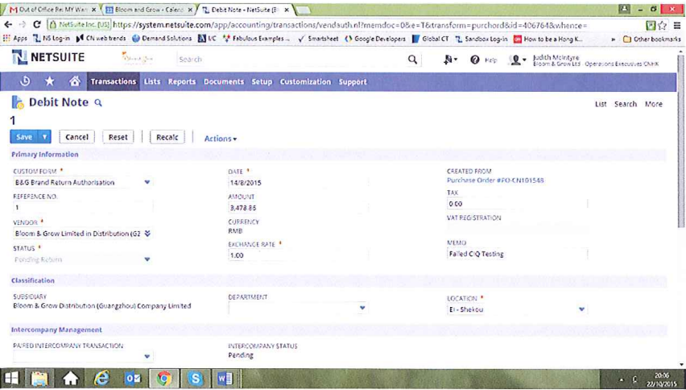The width and height of the screenshot is (686, 390).
Task: Click the Reset button
Action: (118, 137)
